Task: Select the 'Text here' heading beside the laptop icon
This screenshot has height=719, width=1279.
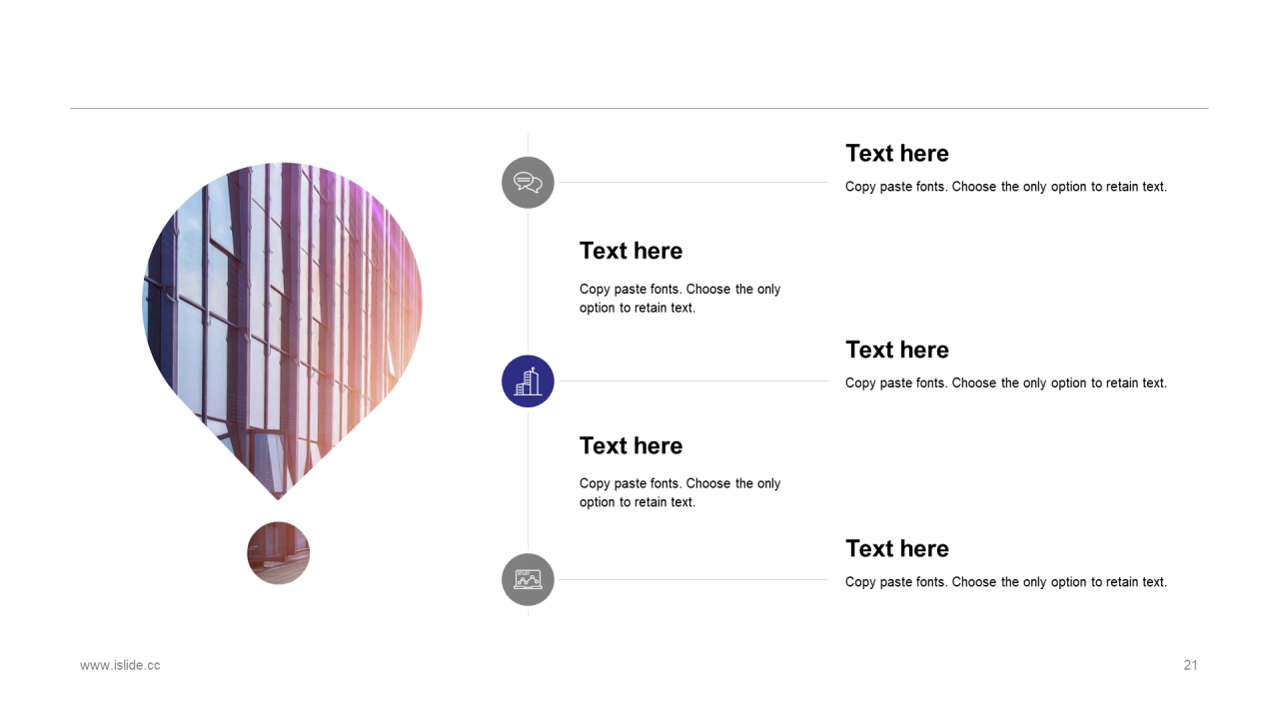Action: pos(897,548)
